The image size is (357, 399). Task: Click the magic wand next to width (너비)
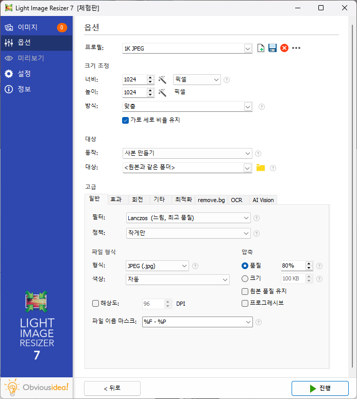162,80
